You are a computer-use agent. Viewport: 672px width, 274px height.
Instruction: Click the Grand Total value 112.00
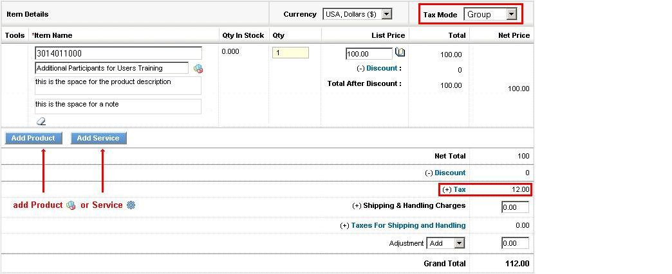tap(516, 263)
